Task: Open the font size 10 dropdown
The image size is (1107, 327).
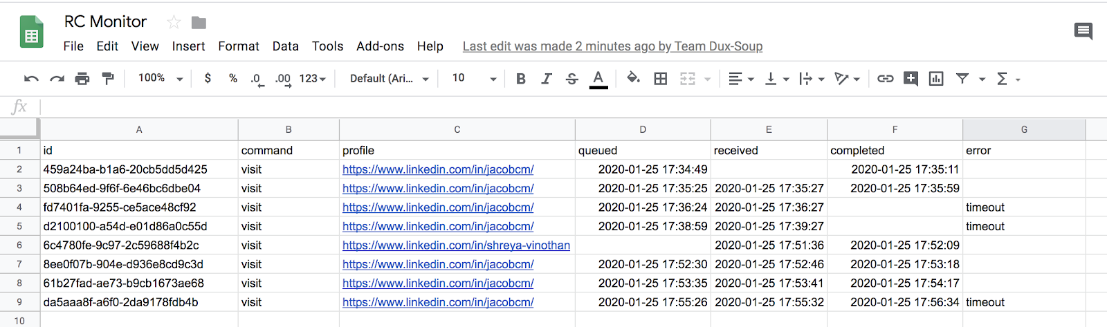Action: point(475,79)
